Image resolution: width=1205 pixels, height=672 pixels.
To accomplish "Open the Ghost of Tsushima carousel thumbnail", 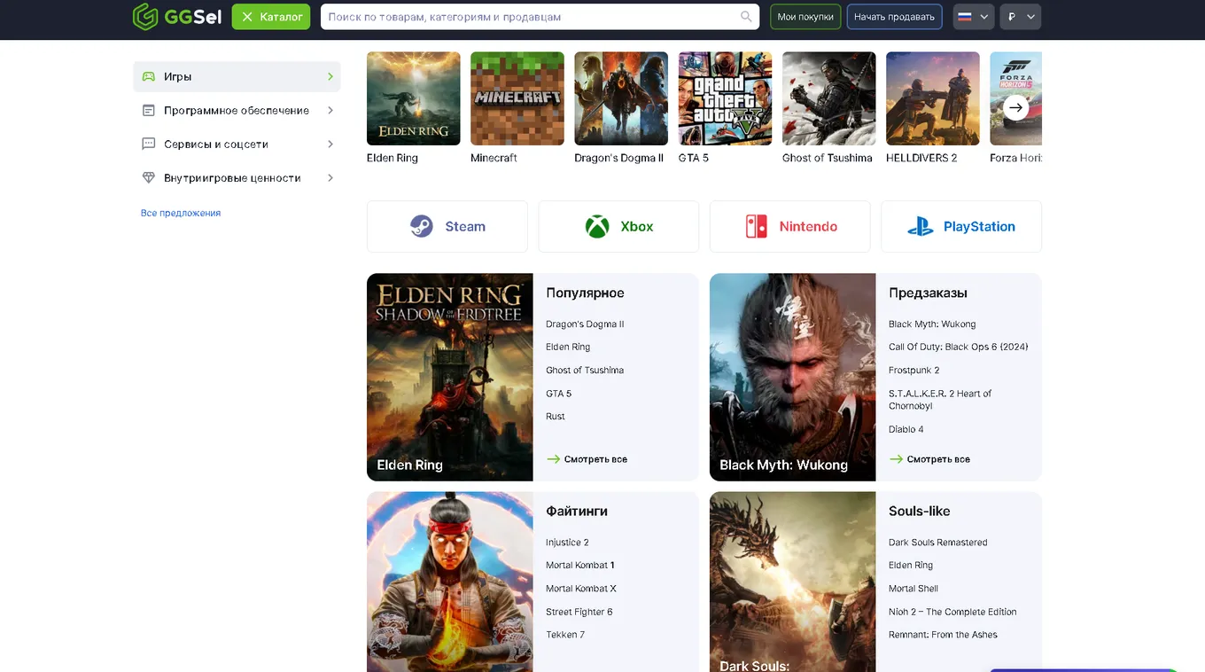I will (829, 98).
